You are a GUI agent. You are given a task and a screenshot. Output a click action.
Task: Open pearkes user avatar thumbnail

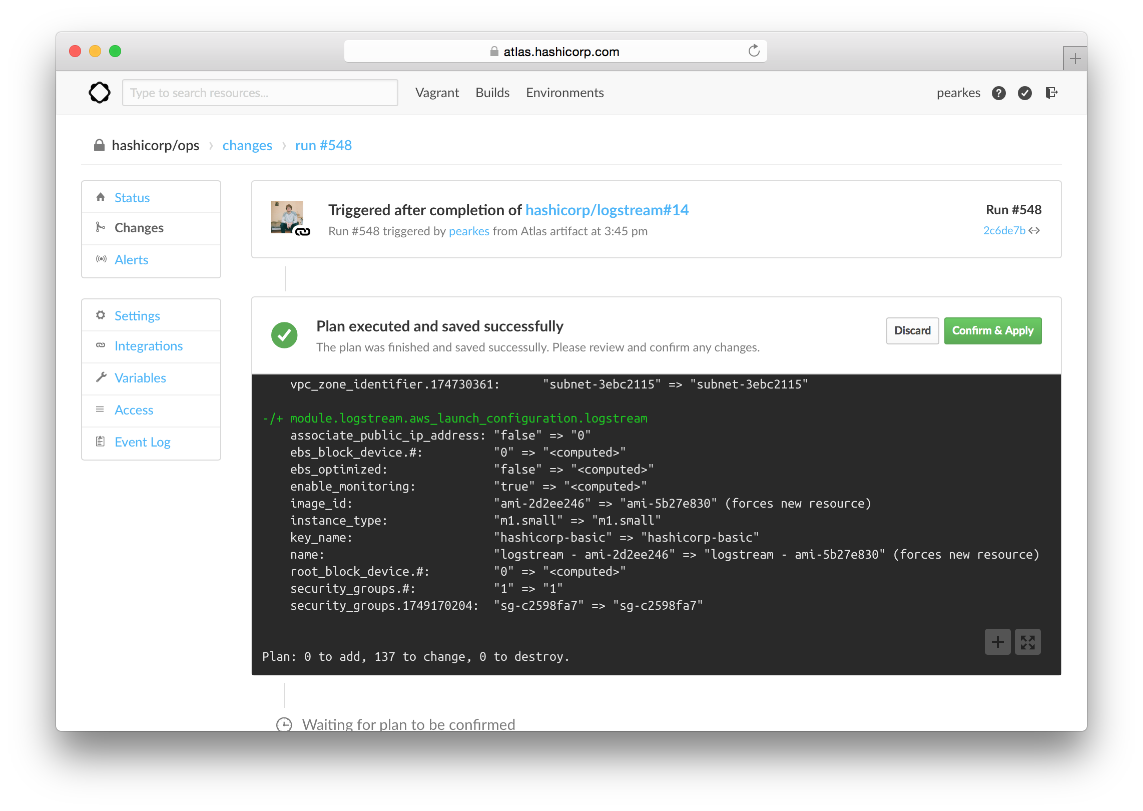(287, 217)
